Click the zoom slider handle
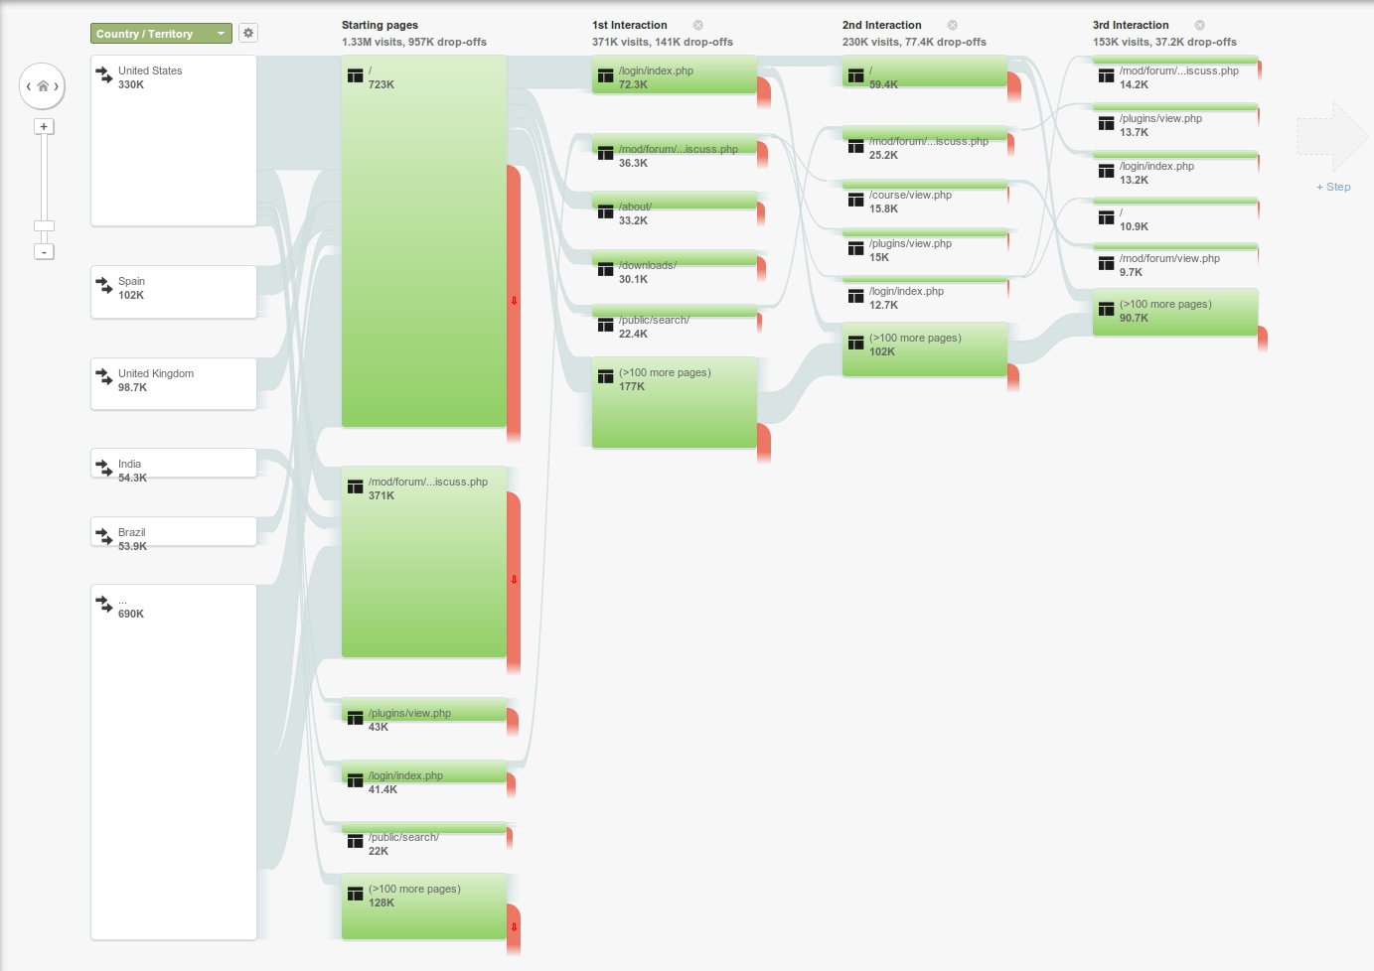Viewport: 1374px width, 971px height. tap(44, 226)
